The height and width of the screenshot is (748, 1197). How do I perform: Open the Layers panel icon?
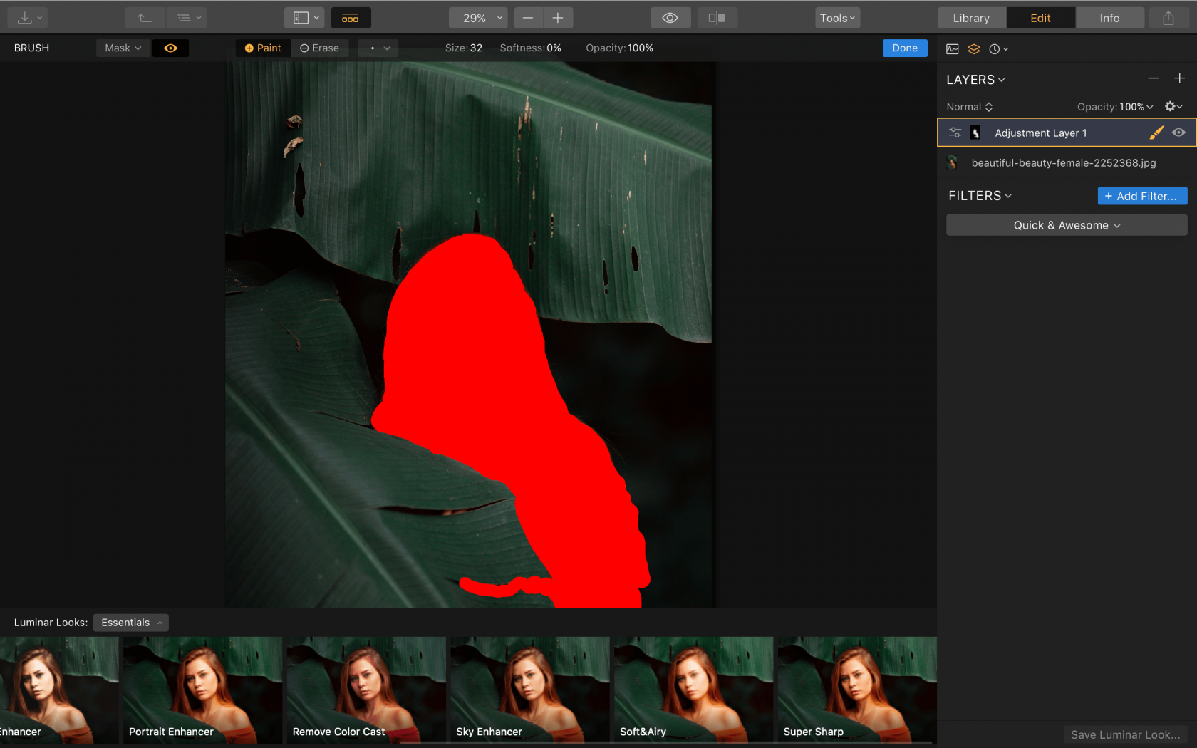click(974, 48)
